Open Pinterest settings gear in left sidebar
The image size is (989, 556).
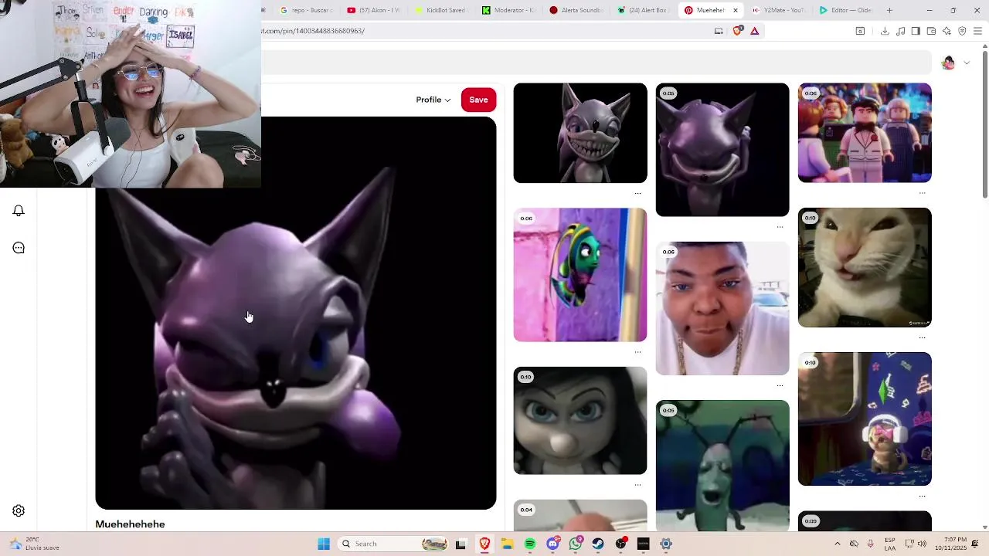(x=19, y=510)
